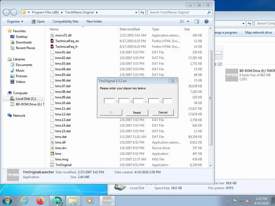Click Compatibility files in toolbar
The height and width of the screenshot is (206, 275).
tap(66, 21)
